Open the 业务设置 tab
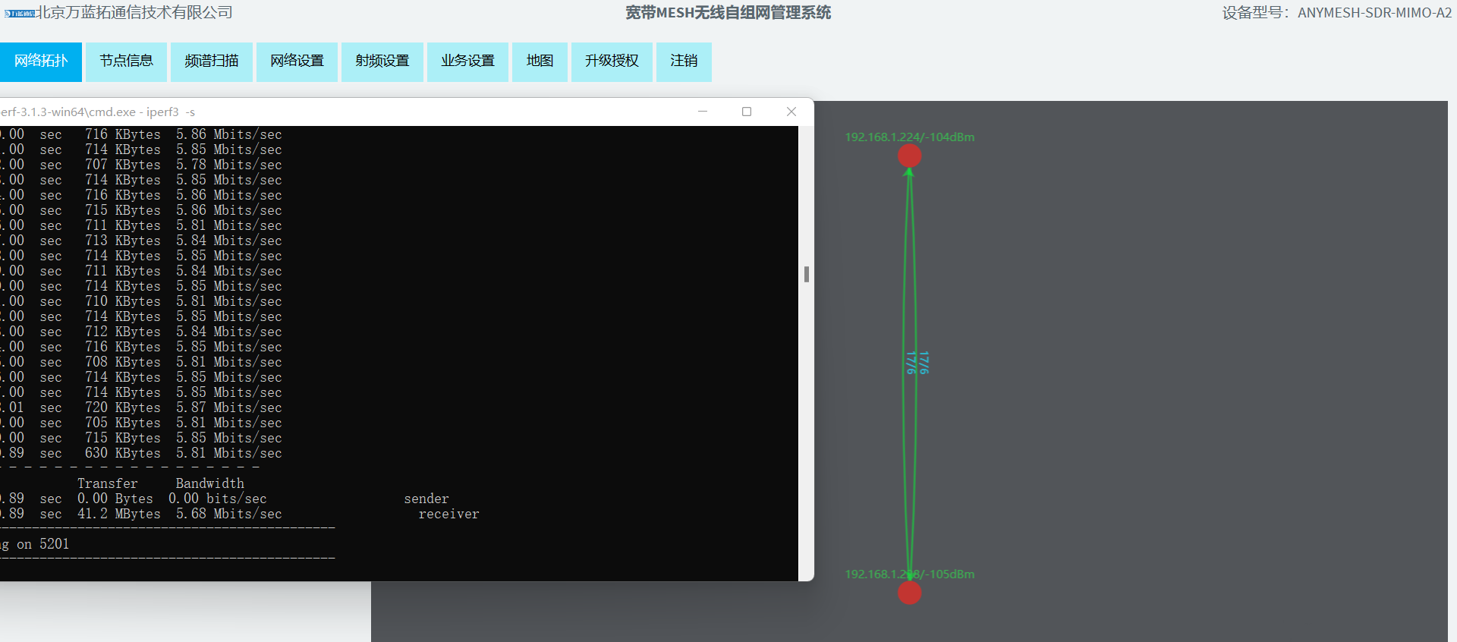 [467, 61]
